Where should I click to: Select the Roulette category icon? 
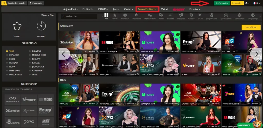[x=170, y=16]
